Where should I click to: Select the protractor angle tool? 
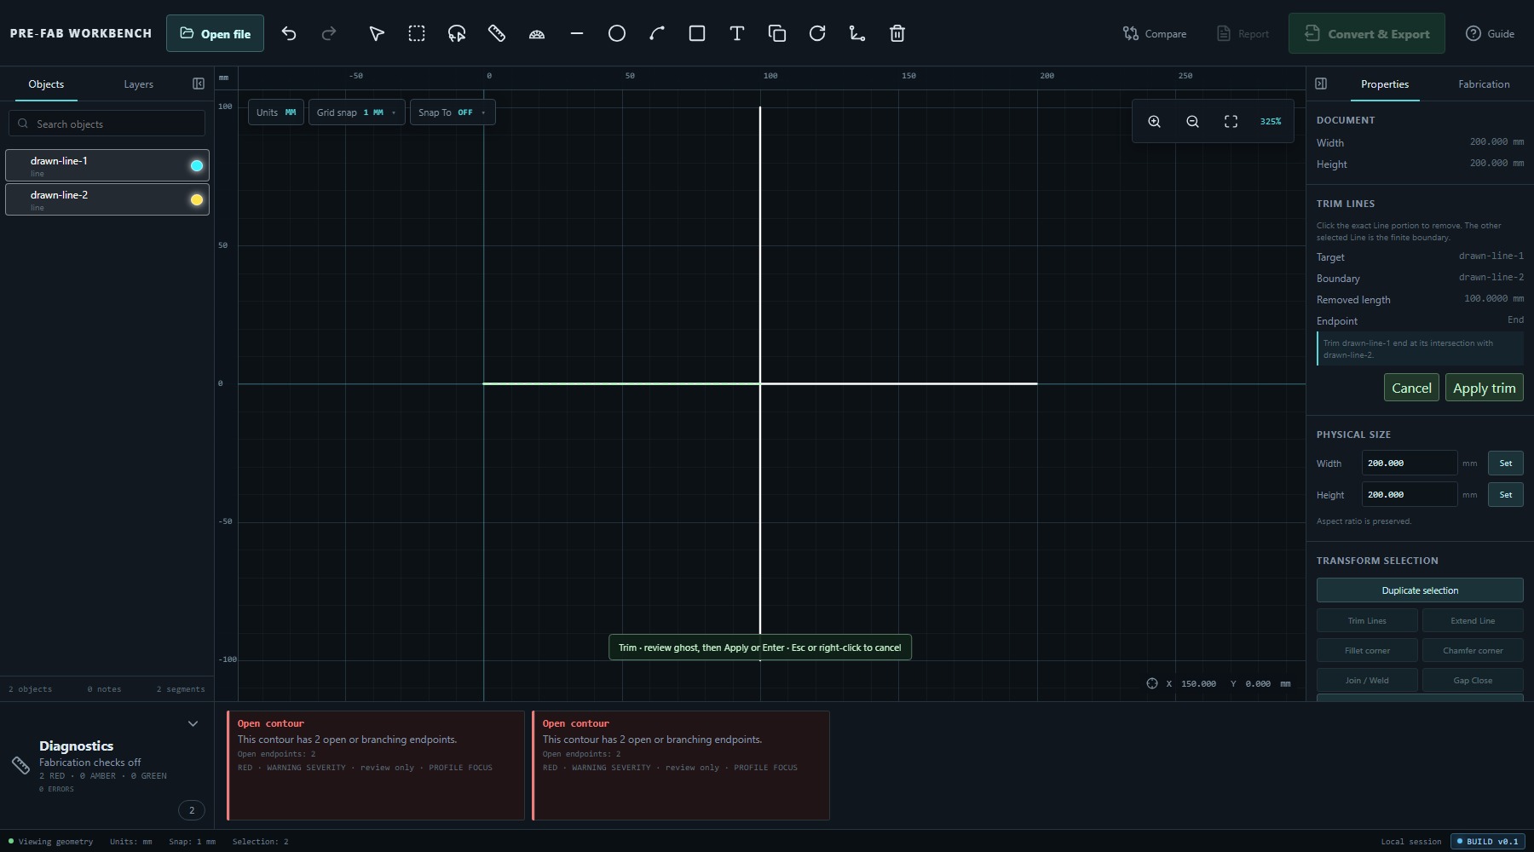pos(537,33)
